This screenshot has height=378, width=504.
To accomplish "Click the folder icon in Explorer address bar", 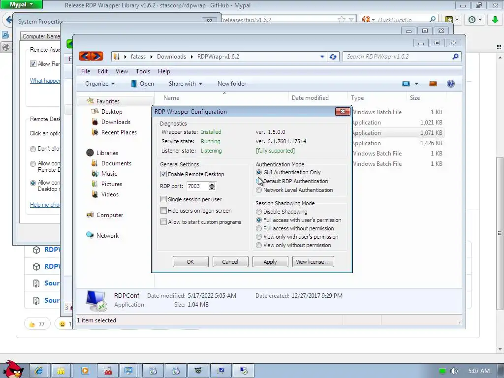I will pos(116,57).
